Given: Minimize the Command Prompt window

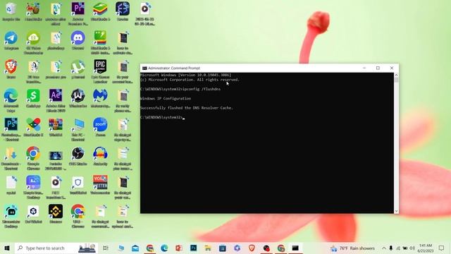Looking at the screenshot, I should click(364, 68).
